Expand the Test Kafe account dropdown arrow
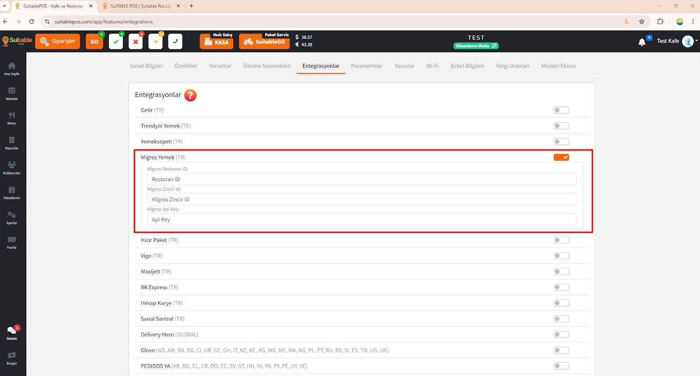The width and height of the screenshot is (700, 376). tap(696, 41)
